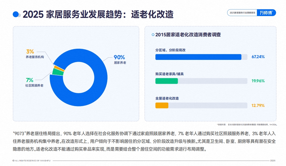Click the 90% 居家养老 label
Viewport: 286px width, 166px height.
point(119,59)
